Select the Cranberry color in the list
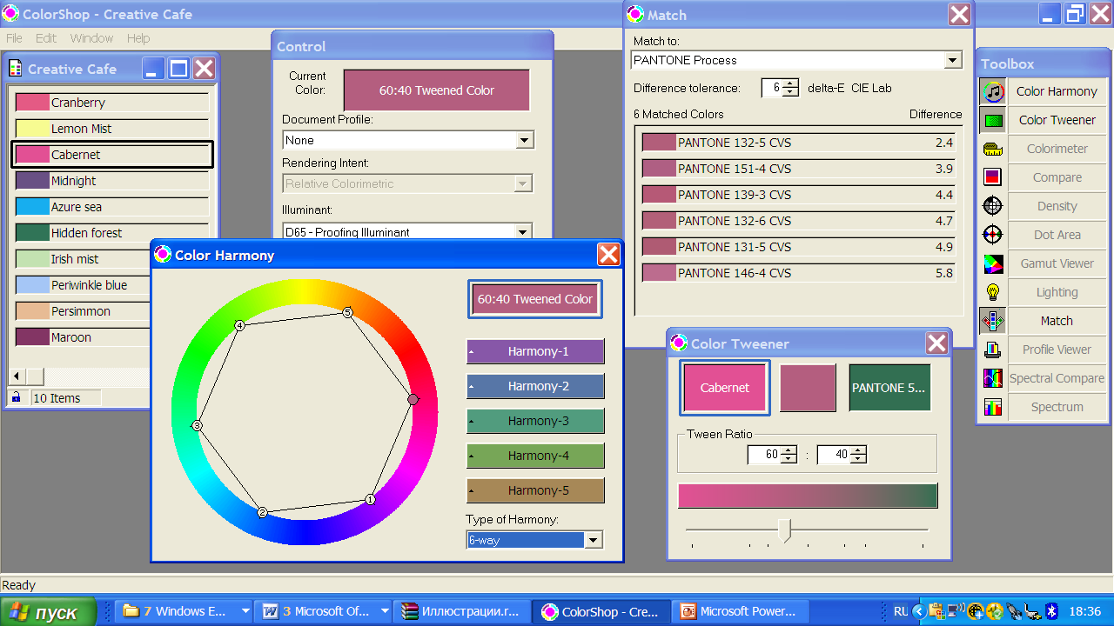This screenshot has width=1114, height=626. pos(111,103)
